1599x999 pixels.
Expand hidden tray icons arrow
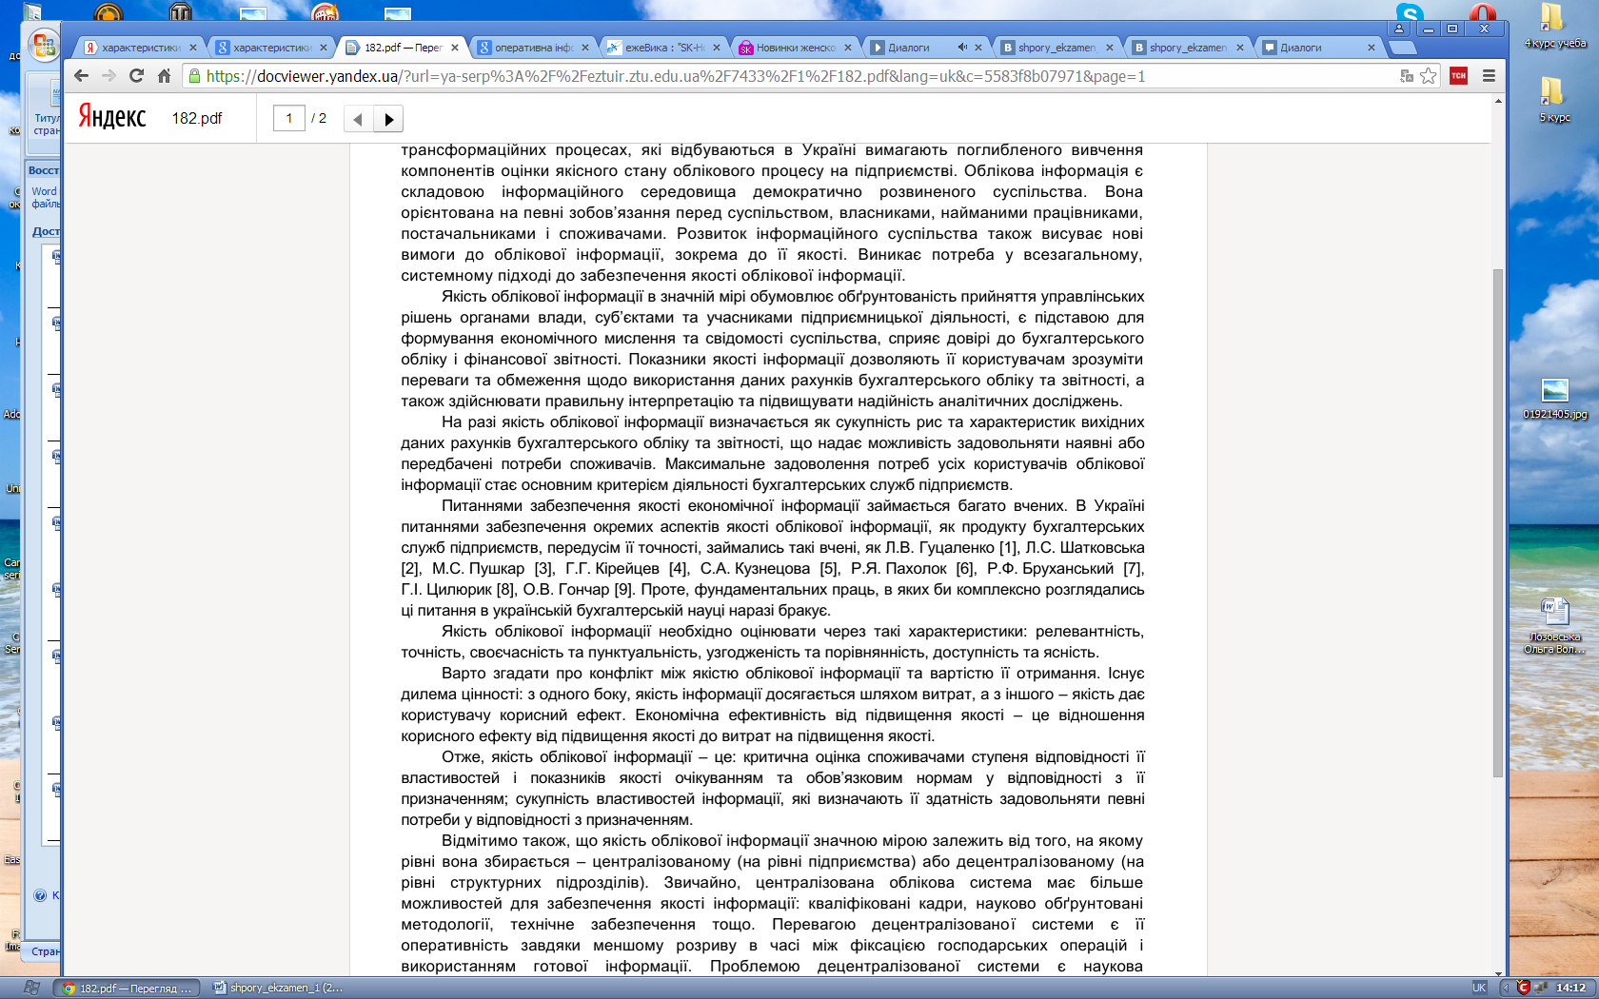pos(1505,988)
